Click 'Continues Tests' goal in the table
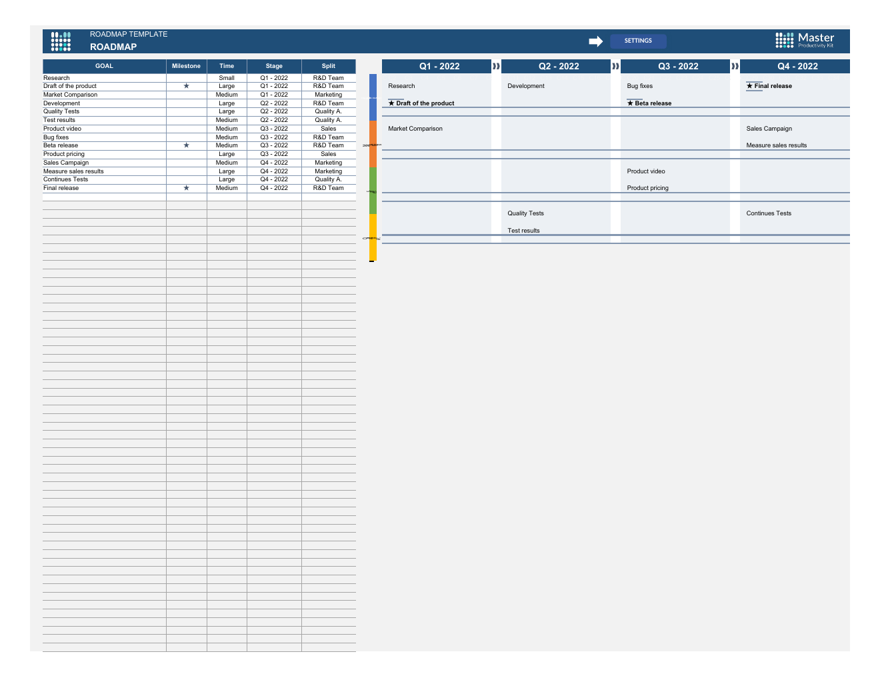This screenshot has height=680, width=880. click(65, 179)
